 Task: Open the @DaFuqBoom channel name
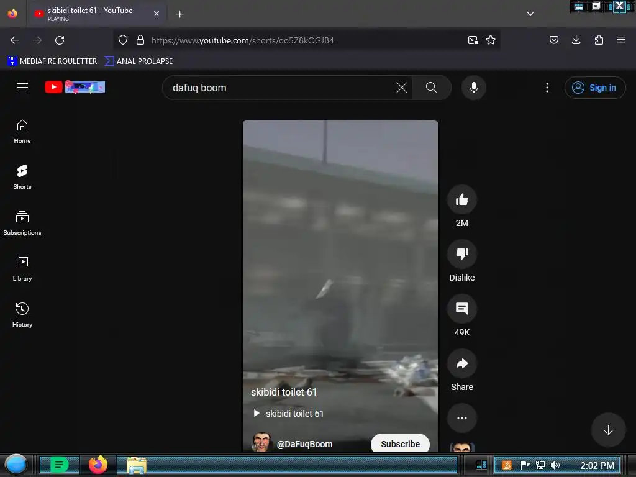pos(304,444)
